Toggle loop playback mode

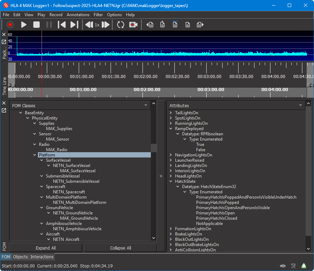(120, 25)
